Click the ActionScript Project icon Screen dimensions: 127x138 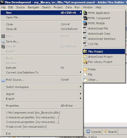[85, 57]
